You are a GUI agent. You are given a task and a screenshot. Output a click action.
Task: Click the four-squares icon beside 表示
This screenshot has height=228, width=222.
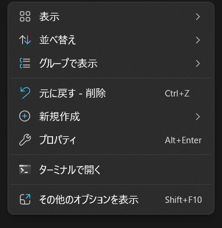click(25, 16)
